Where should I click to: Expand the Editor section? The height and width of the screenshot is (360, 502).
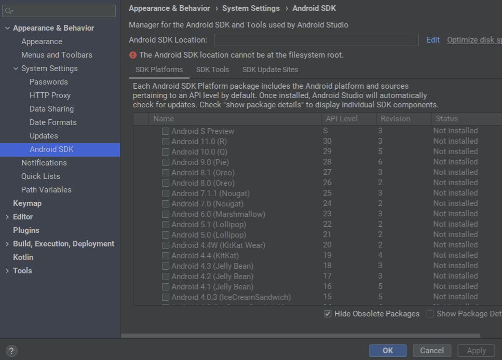(x=7, y=217)
